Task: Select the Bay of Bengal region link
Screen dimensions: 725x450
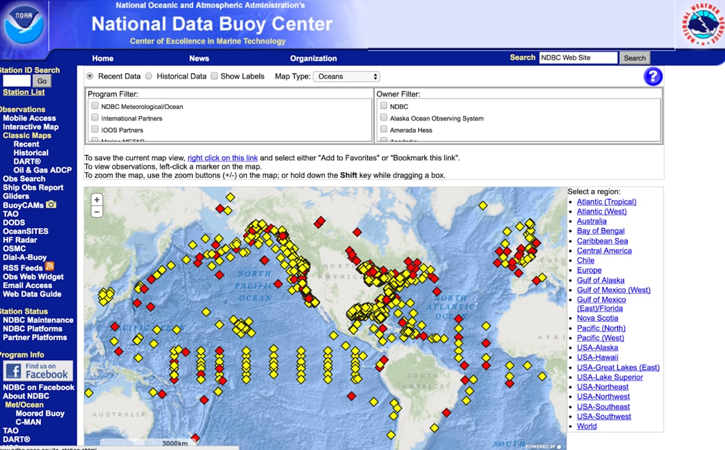Action: click(x=600, y=231)
